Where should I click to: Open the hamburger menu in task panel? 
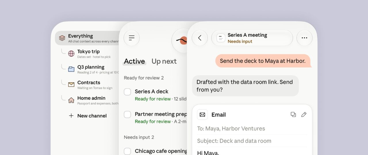[132, 38]
